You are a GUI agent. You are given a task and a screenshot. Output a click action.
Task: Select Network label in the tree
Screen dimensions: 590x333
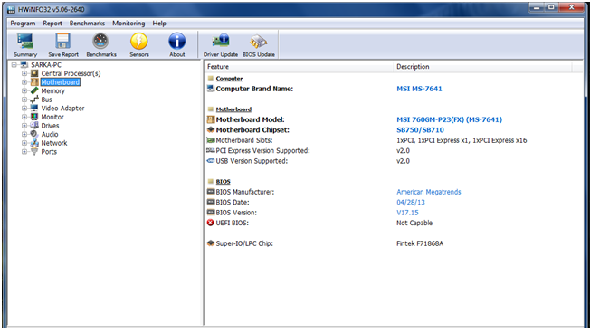tap(54, 143)
